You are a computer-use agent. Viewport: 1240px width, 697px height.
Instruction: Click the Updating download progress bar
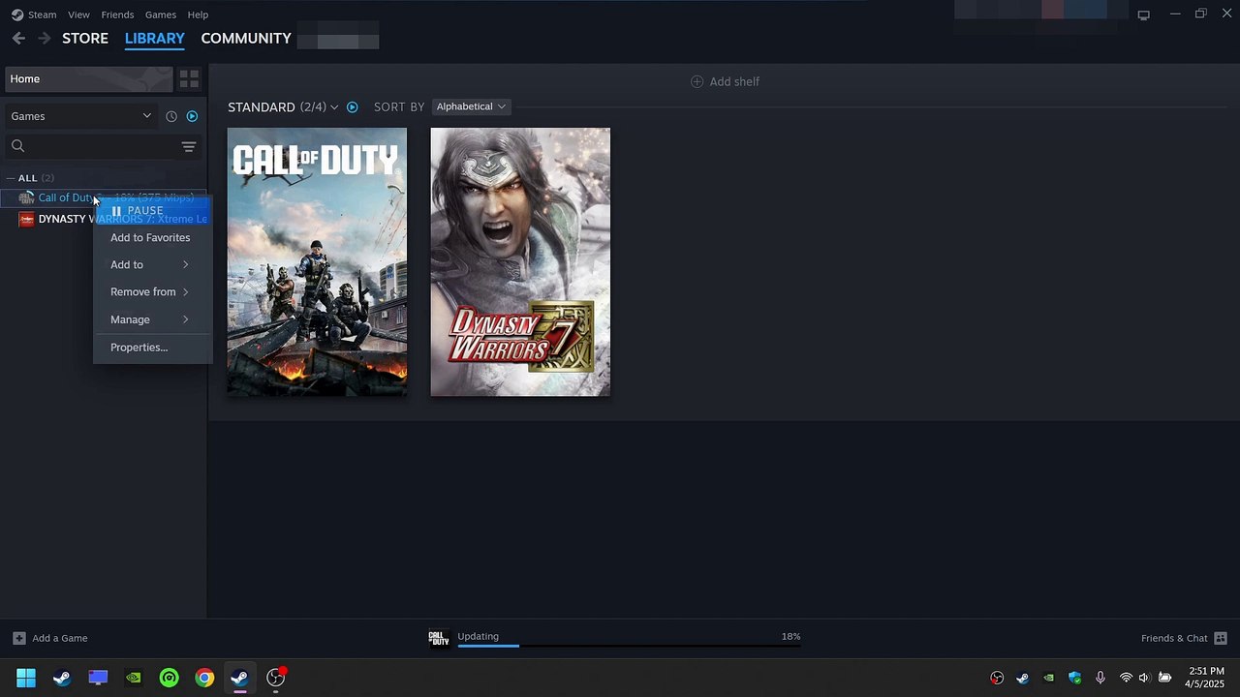click(x=629, y=646)
